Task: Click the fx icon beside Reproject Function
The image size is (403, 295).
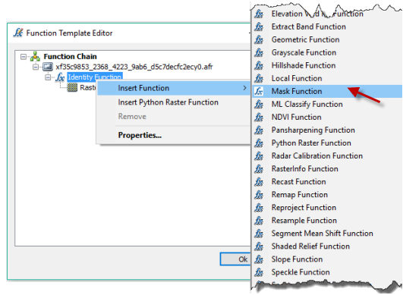Action: pyautogui.click(x=259, y=208)
